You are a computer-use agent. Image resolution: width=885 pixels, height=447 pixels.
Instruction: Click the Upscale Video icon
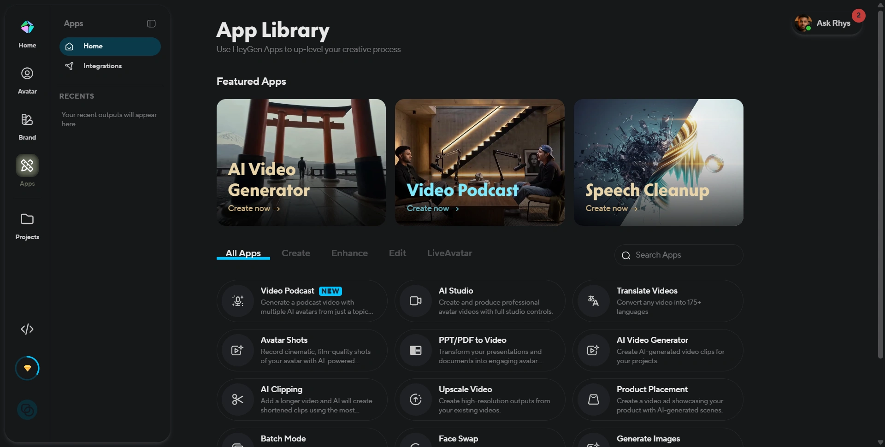coord(416,400)
